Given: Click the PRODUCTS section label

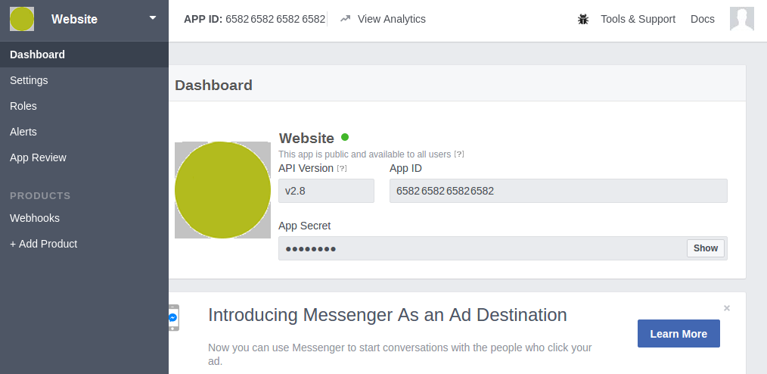Looking at the screenshot, I should [x=40, y=196].
